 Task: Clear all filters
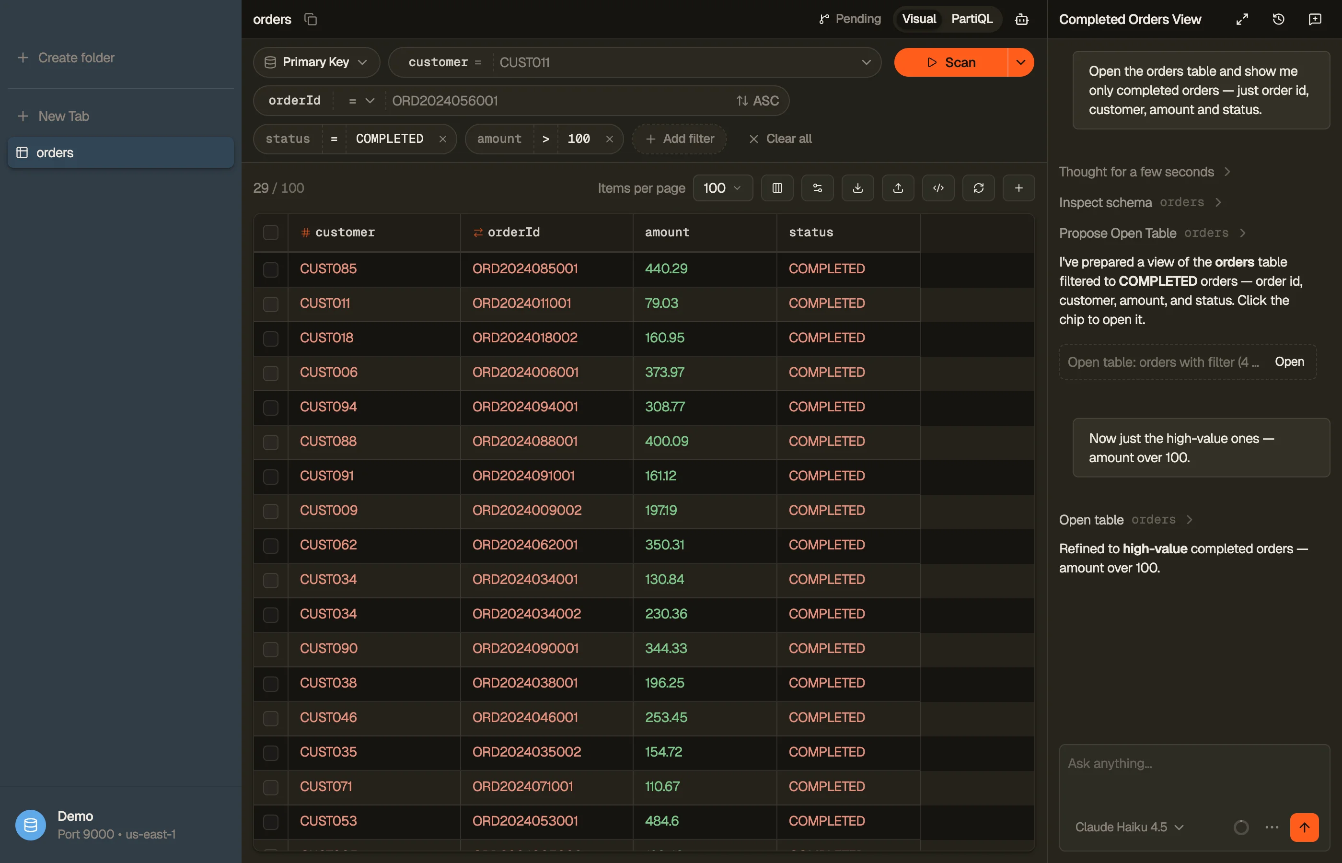click(780, 139)
